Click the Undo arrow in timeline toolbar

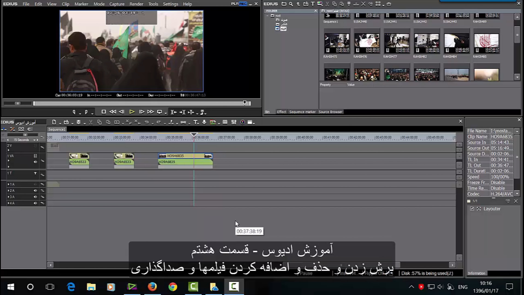147,122
